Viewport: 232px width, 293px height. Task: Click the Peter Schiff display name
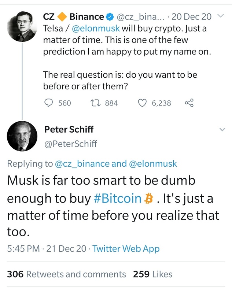coord(69,129)
